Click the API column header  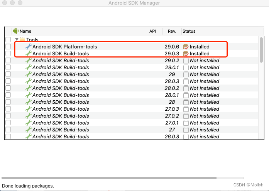(x=153, y=31)
